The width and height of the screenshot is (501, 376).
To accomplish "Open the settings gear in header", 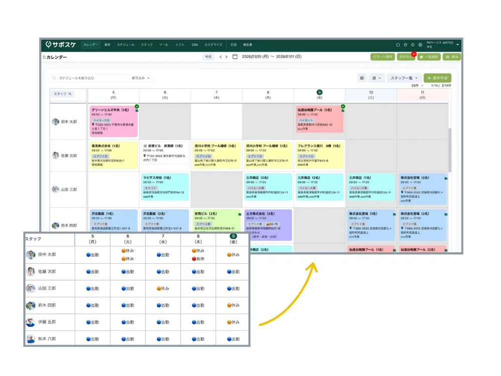I will 420,45.
